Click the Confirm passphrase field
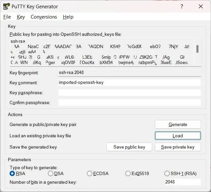Screen dimensions: 211x192 [x=130, y=102]
